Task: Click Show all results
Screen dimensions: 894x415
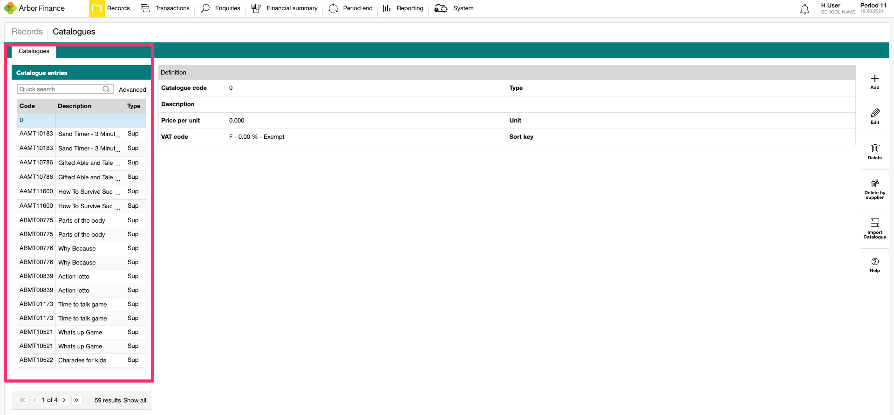Action: [135, 401]
